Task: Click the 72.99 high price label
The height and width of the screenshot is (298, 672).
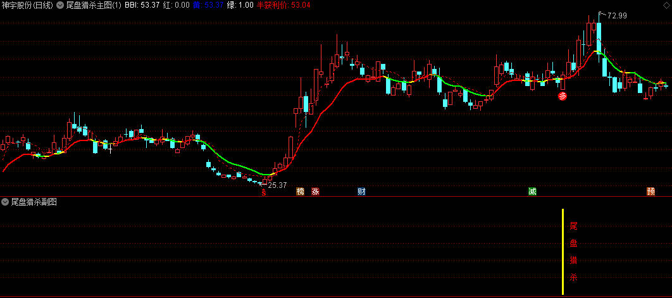Action: click(x=617, y=16)
